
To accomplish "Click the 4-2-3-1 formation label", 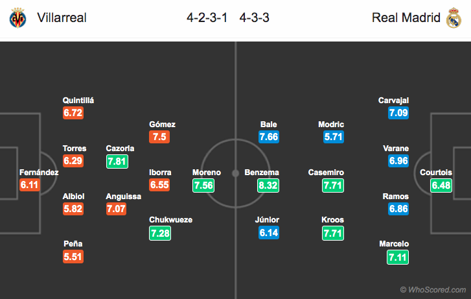I will pyautogui.click(x=207, y=18).
